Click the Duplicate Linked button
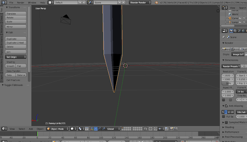The image size is (247, 142). click(x=15, y=43)
